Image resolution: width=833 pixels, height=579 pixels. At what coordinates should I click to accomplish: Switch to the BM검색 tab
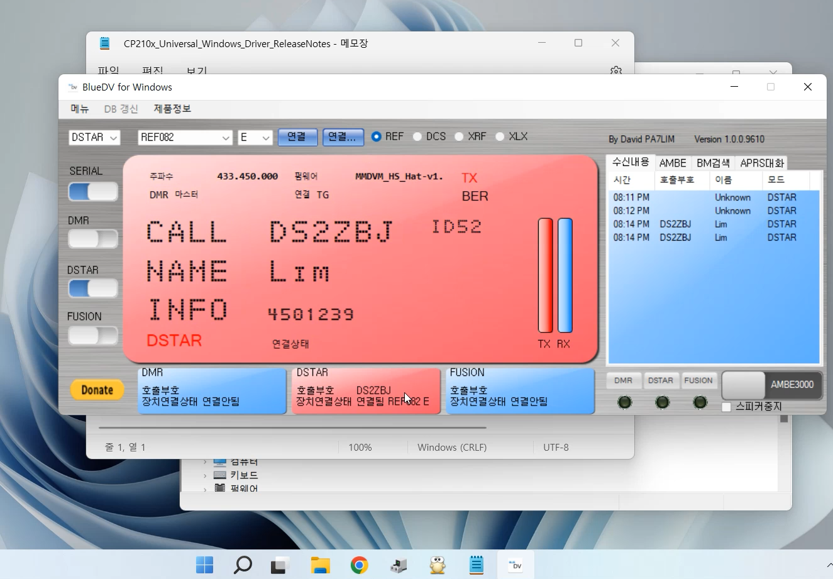(713, 163)
